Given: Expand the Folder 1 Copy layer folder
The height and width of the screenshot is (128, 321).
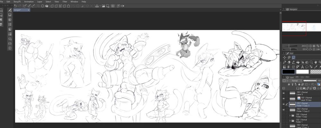Looking at the screenshot, I should click(x=290, y=115).
